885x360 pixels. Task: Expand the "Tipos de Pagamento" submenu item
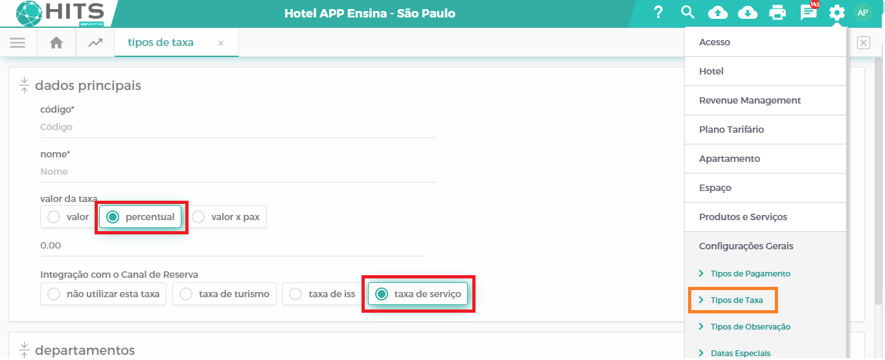point(750,273)
